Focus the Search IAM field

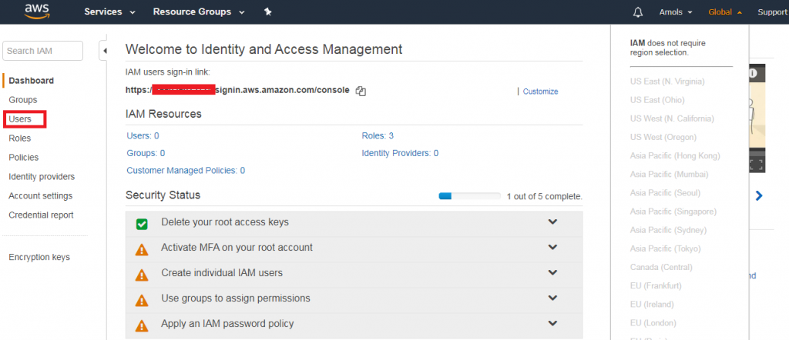43,51
